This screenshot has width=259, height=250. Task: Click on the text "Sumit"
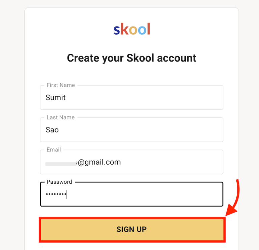coord(56,98)
